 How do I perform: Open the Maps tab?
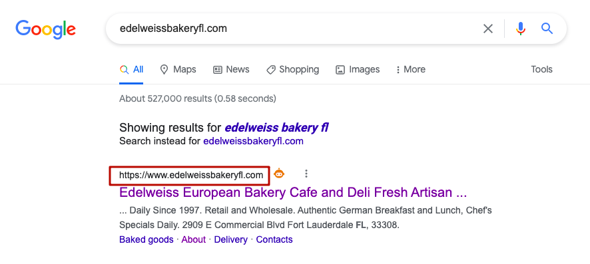click(178, 69)
